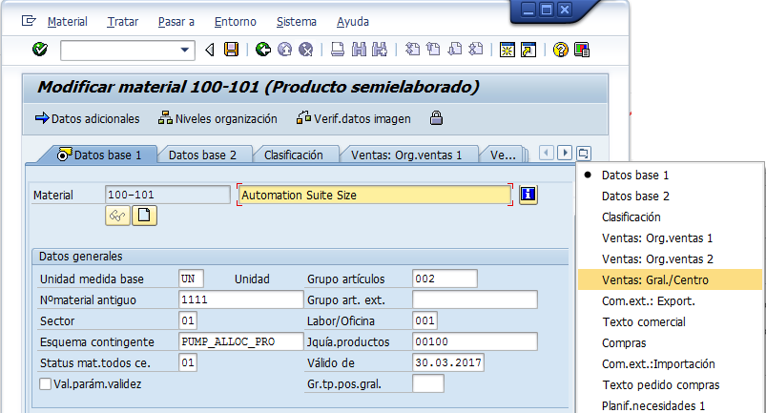Open the Entorno menu
The image size is (766, 413).
pos(235,22)
